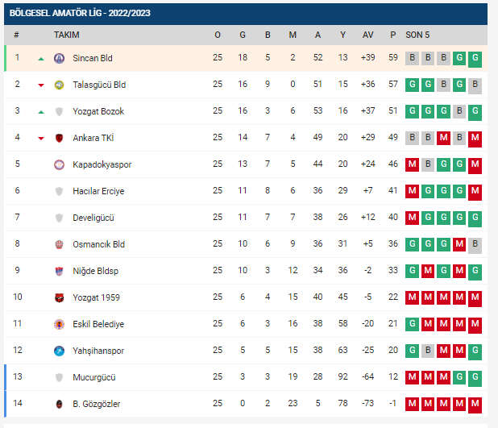The height and width of the screenshot is (428, 498).
Task: Open the Hacılar Erciye team link
Action: pos(98,191)
